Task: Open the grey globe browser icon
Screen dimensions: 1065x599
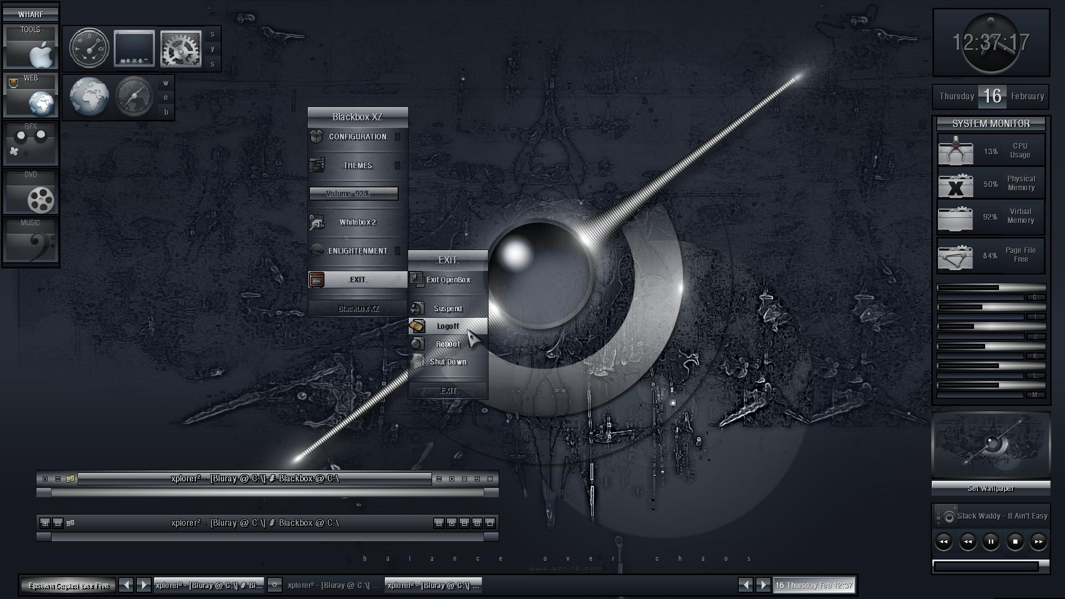Action: point(89,97)
